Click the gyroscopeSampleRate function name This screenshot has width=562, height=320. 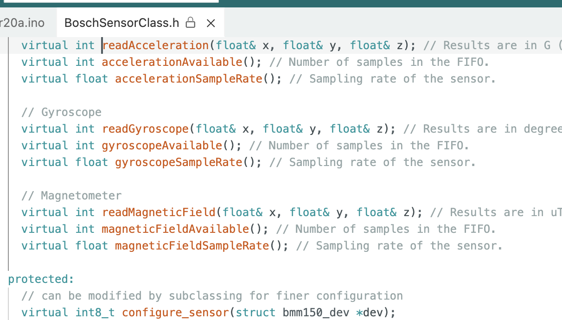pos(179,162)
